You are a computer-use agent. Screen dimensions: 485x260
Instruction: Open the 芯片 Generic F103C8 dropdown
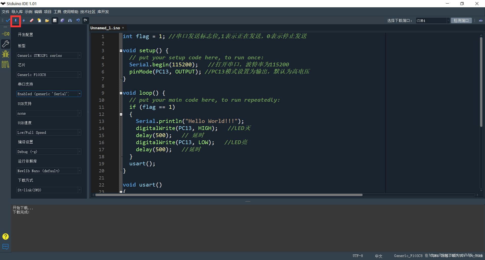click(x=49, y=75)
